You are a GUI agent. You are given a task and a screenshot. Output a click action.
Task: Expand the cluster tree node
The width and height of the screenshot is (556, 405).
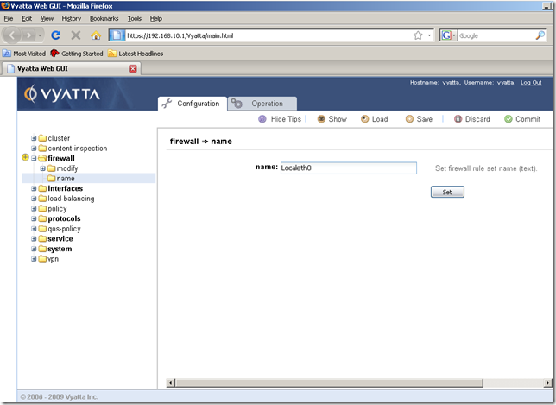pos(34,138)
